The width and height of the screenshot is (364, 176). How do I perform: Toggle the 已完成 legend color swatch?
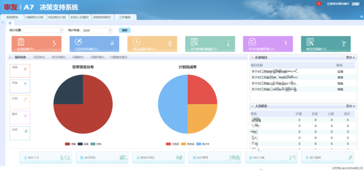coord(168,144)
